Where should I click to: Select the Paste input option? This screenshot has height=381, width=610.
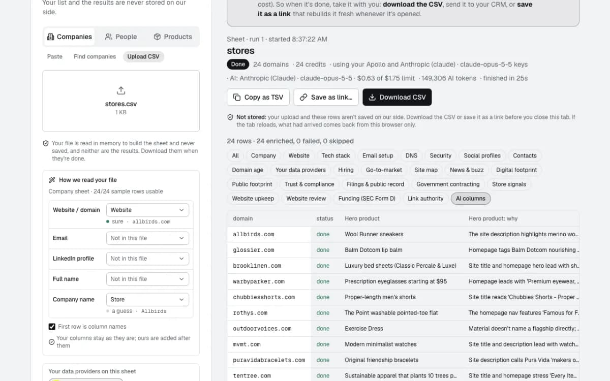point(55,56)
